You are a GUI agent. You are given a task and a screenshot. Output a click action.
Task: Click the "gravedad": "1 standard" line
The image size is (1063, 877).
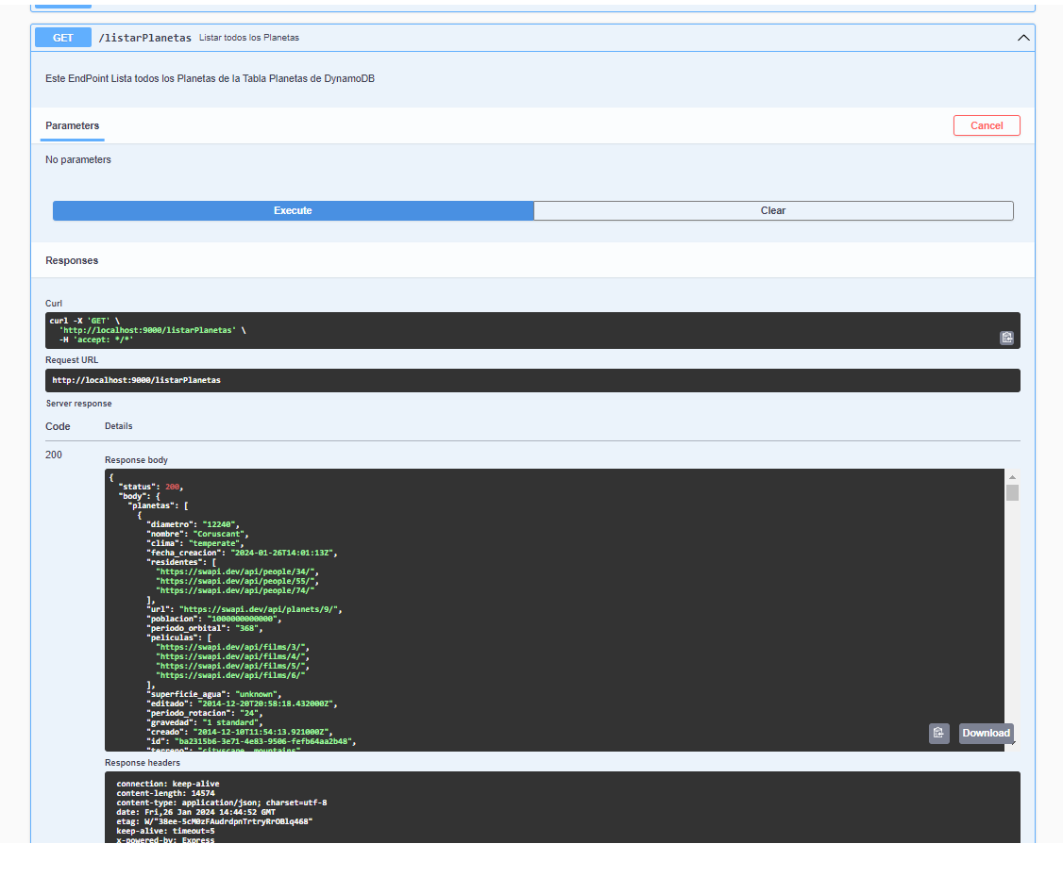204,722
